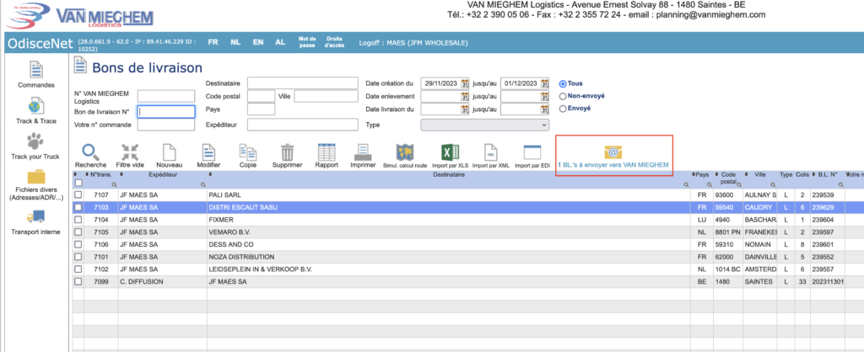Create a new delivery note with Nouveau

point(170,152)
